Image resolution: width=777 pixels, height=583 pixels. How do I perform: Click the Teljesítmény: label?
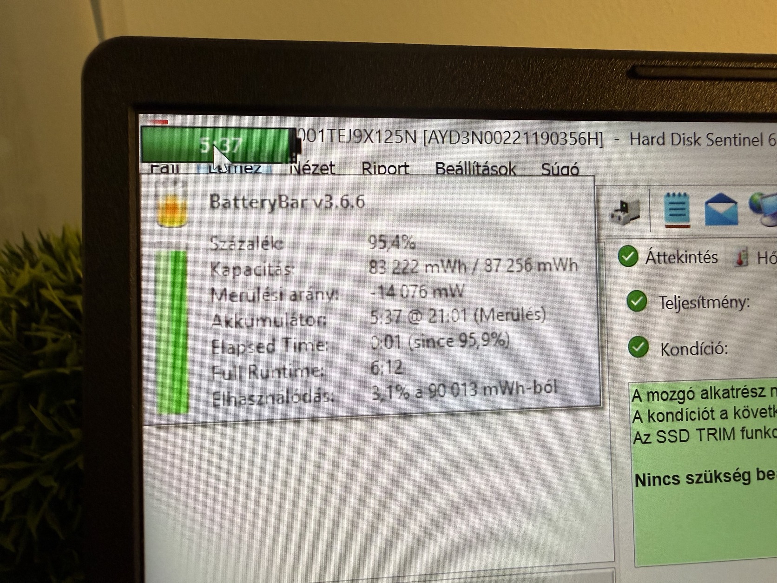pyautogui.click(x=704, y=303)
